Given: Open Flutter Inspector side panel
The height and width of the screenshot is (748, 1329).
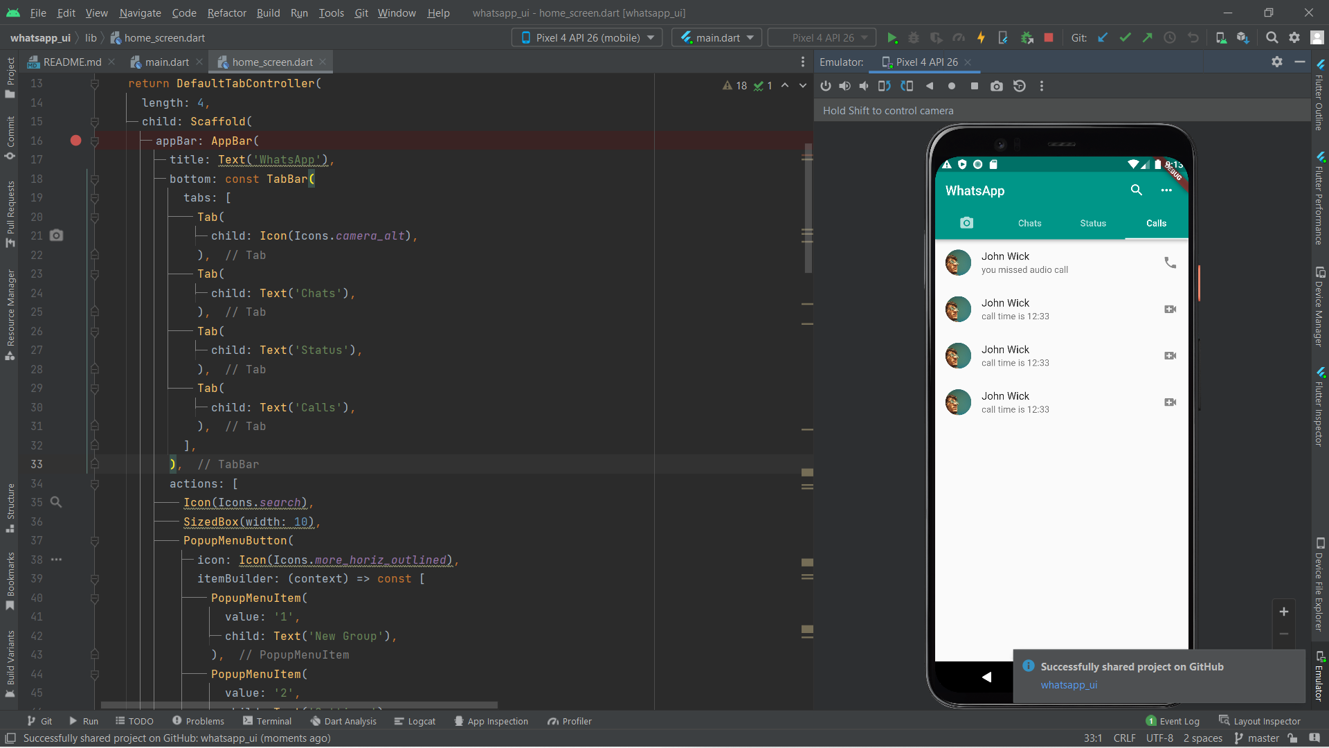Looking at the screenshot, I should [1320, 407].
